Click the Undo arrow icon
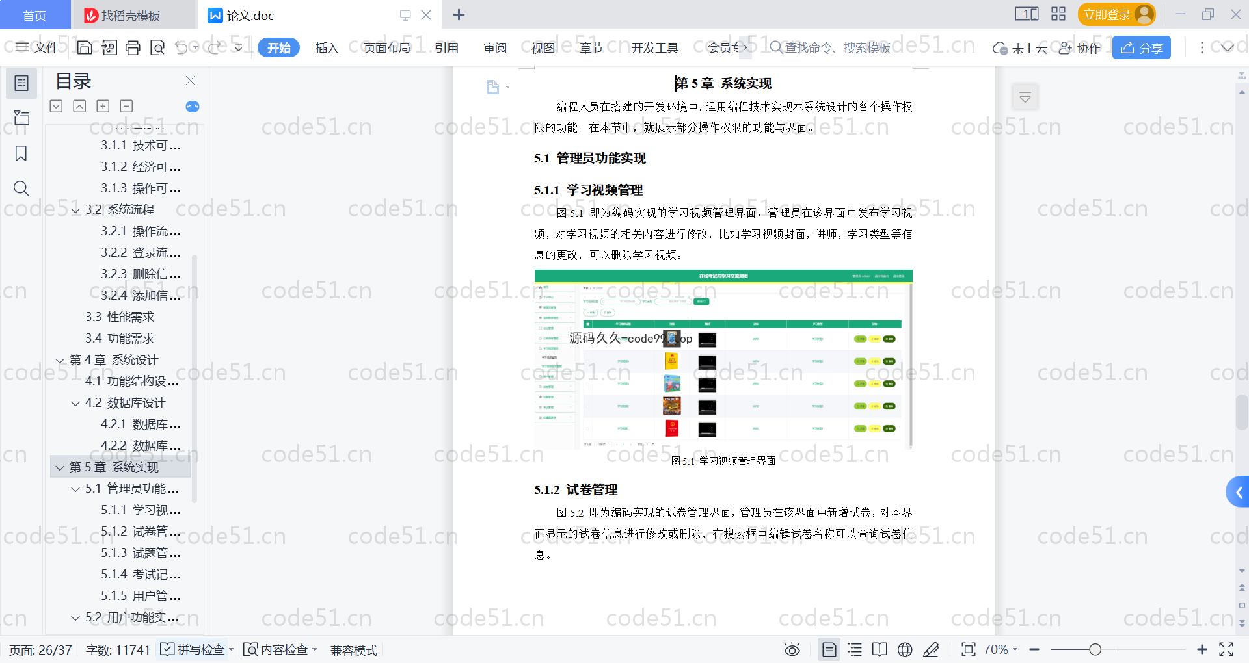This screenshot has height=663, width=1249. [181, 47]
